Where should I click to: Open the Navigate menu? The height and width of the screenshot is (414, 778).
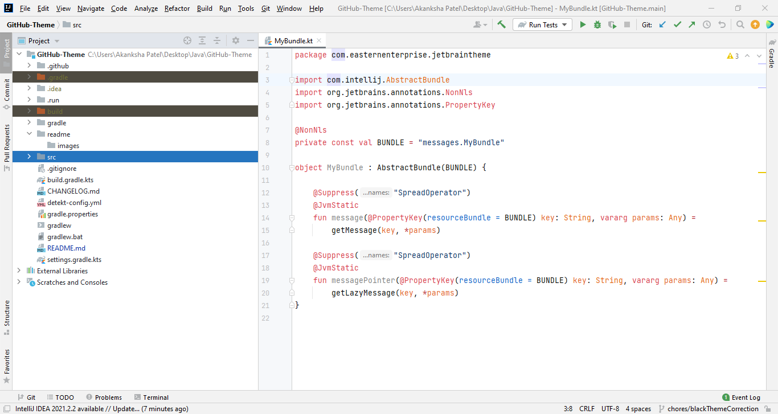[91, 9]
